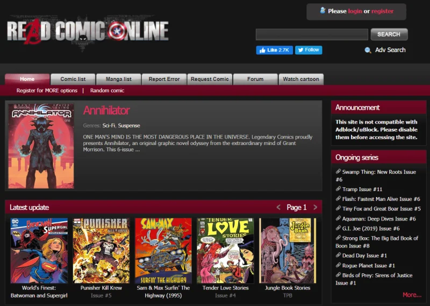Open the Watch cartoon tab
Viewport: 430px width, 306px height.
click(x=301, y=79)
